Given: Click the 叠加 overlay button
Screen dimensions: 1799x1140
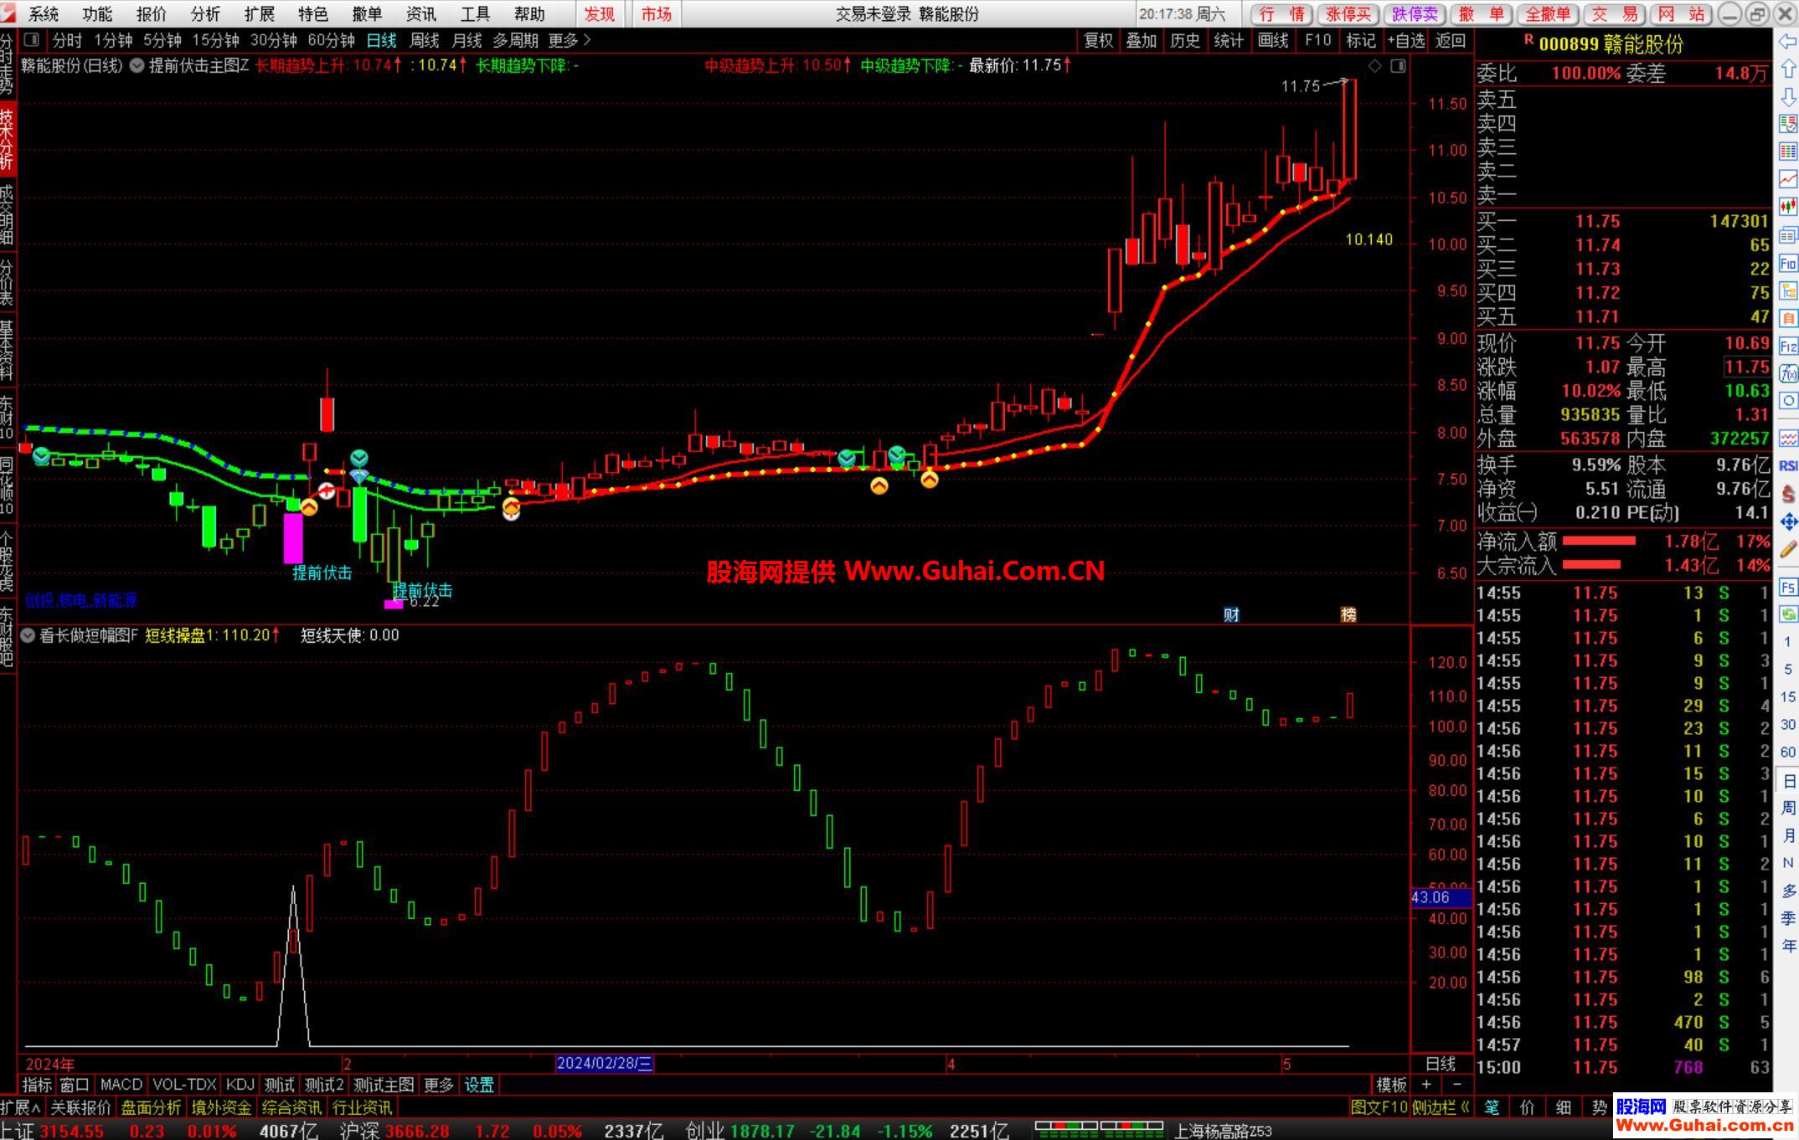Looking at the screenshot, I should [1142, 40].
